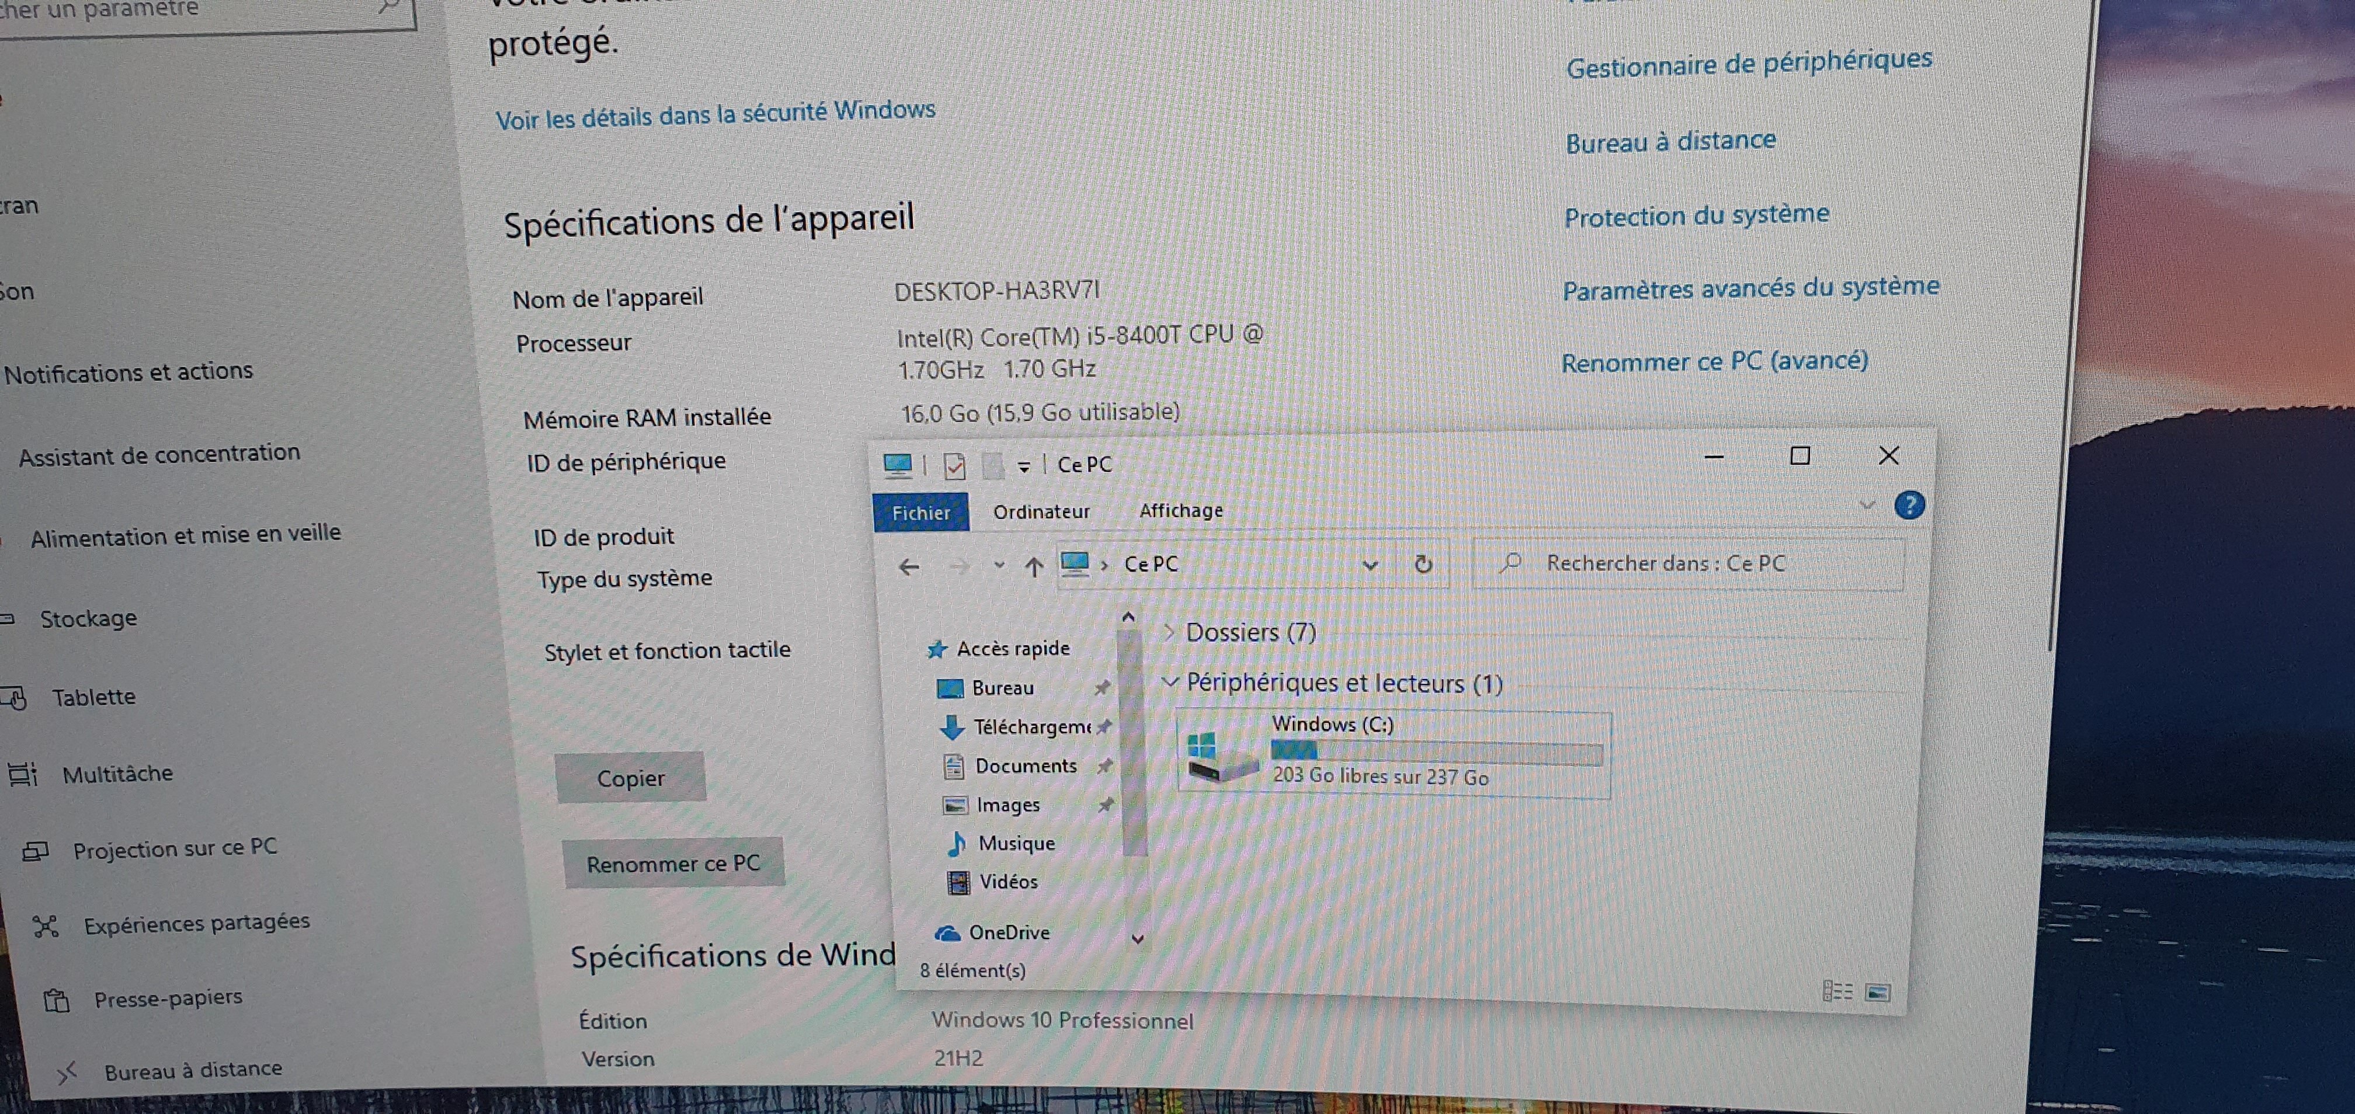Click the blank new folder quick icon
This screenshot has width=2355, height=1114.
[993, 466]
